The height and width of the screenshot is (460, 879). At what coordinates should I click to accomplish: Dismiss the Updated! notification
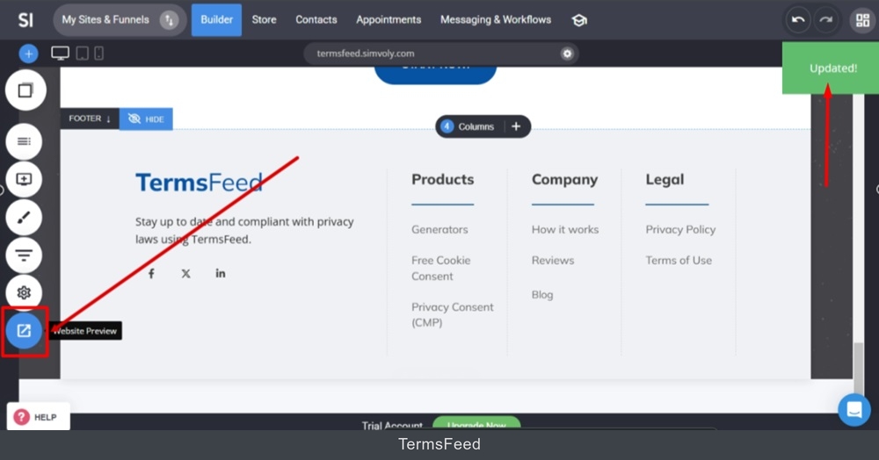(x=831, y=68)
